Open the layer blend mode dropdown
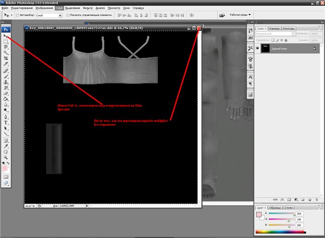This screenshot has height=238, width=325. (x=274, y=34)
